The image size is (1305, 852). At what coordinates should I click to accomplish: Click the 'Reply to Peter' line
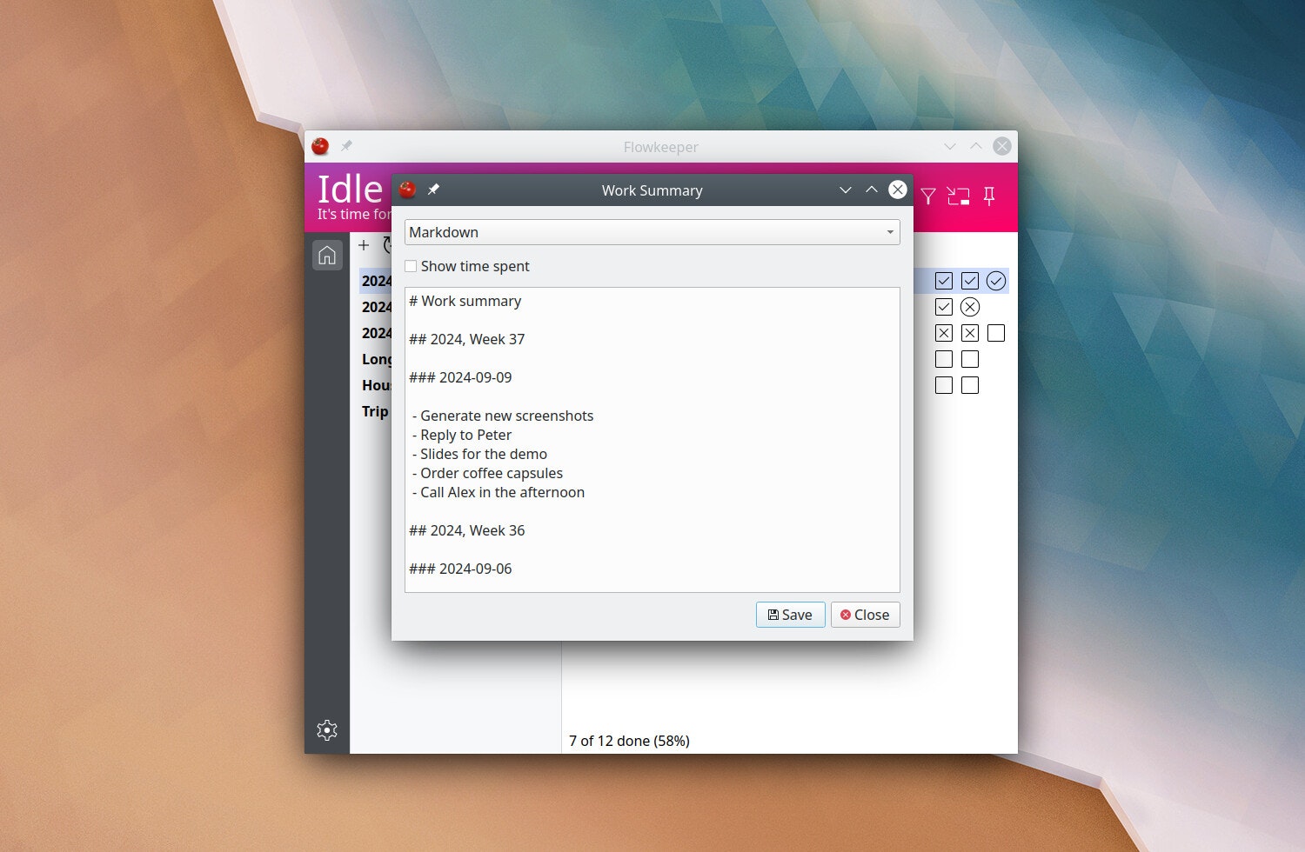click(462, 435)
